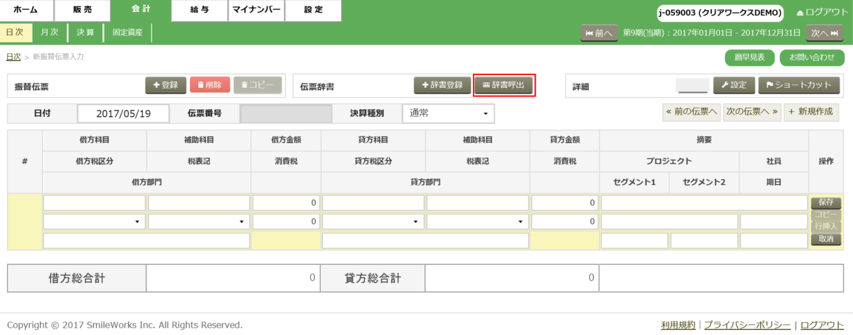The height and width of the screenshot is (335, 853).
Task: Open detail 設定 with wrench icon
Action: coord(734,85)
